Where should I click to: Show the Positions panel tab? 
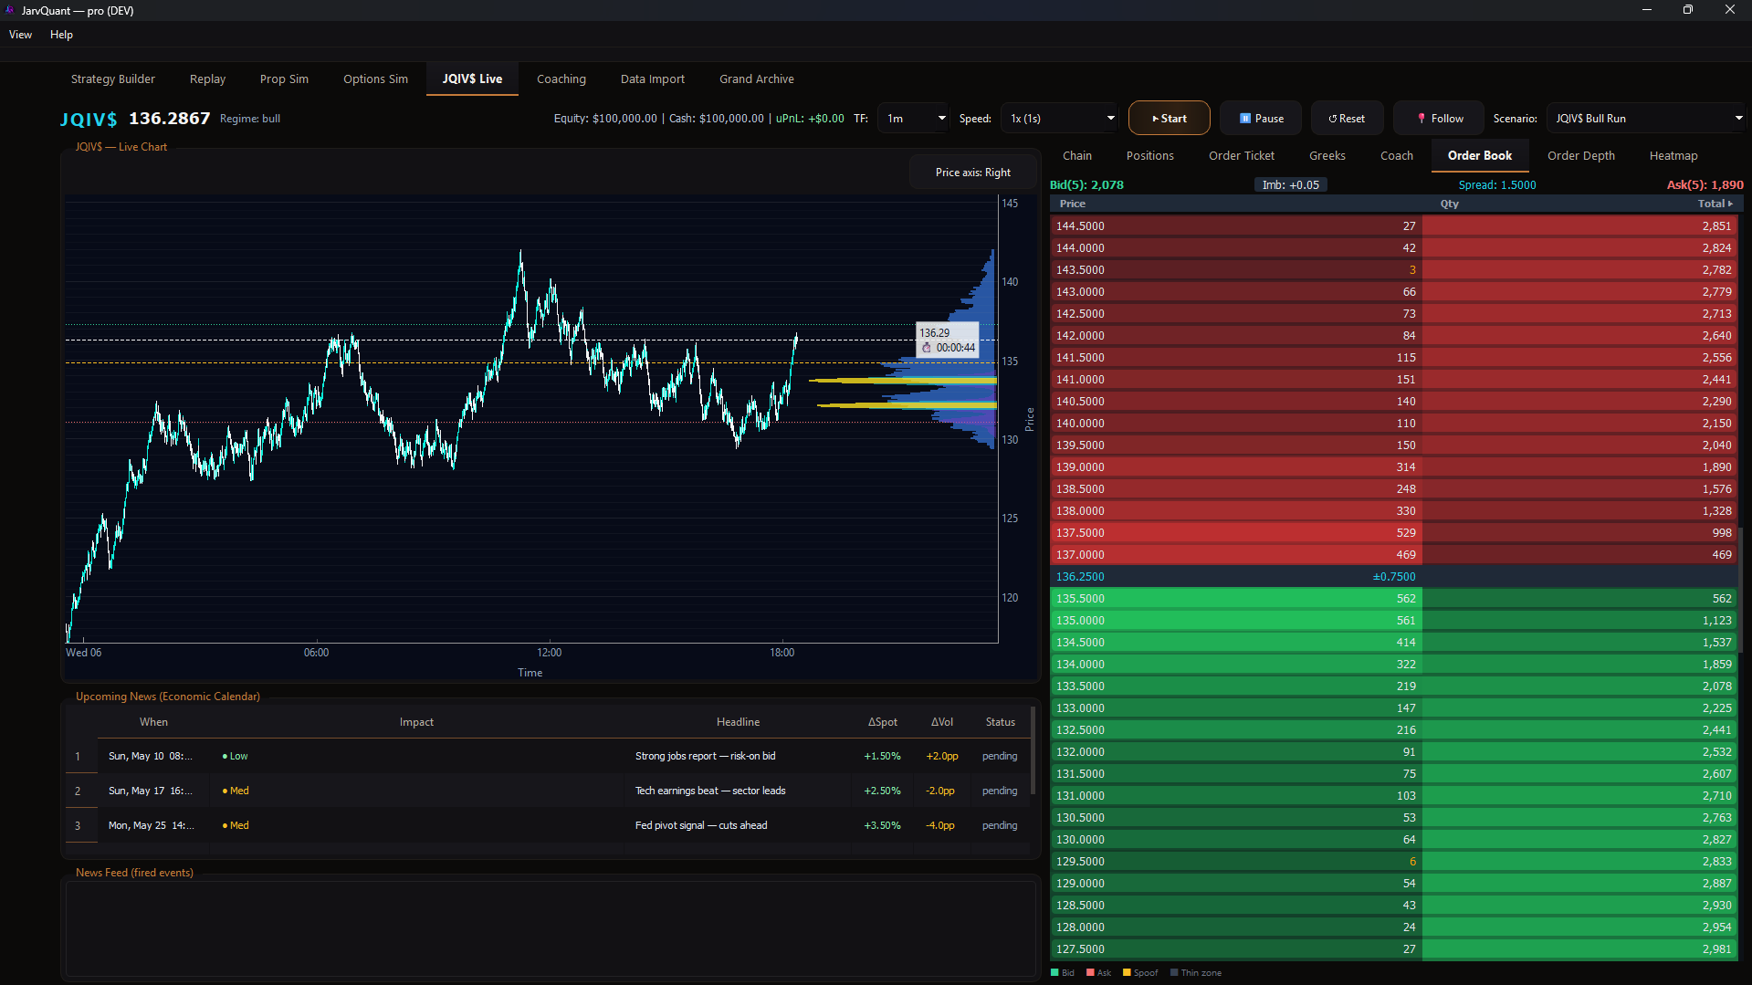tap(1150, 156)
